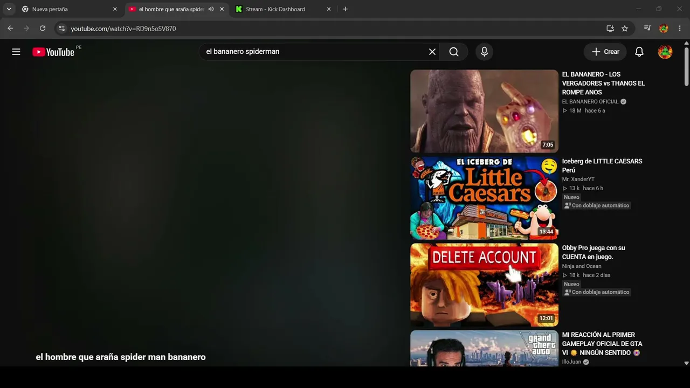This screenshot has height=388, width=690.
Task: Open the Grand Theft Auto reaction thumbnail
Action: 484,348
